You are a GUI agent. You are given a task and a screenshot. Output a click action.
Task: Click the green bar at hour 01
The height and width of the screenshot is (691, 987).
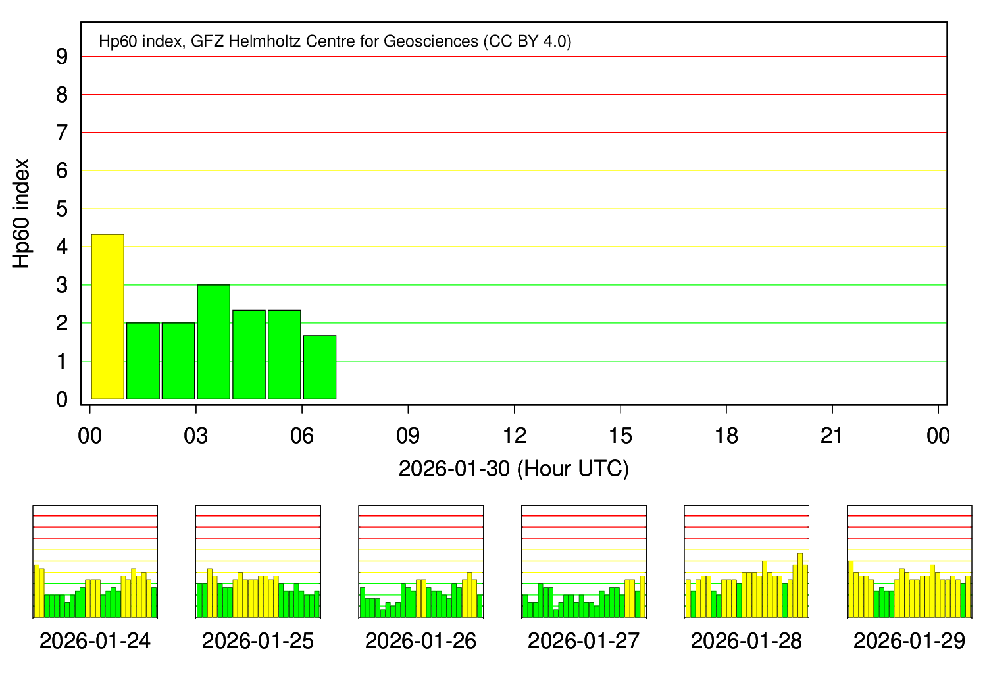[x=142, y=361]
